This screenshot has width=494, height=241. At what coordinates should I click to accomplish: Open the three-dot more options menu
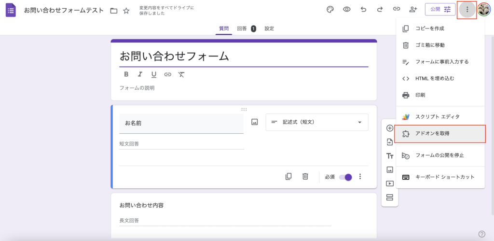pyautogui.click(x=467, y=10)
